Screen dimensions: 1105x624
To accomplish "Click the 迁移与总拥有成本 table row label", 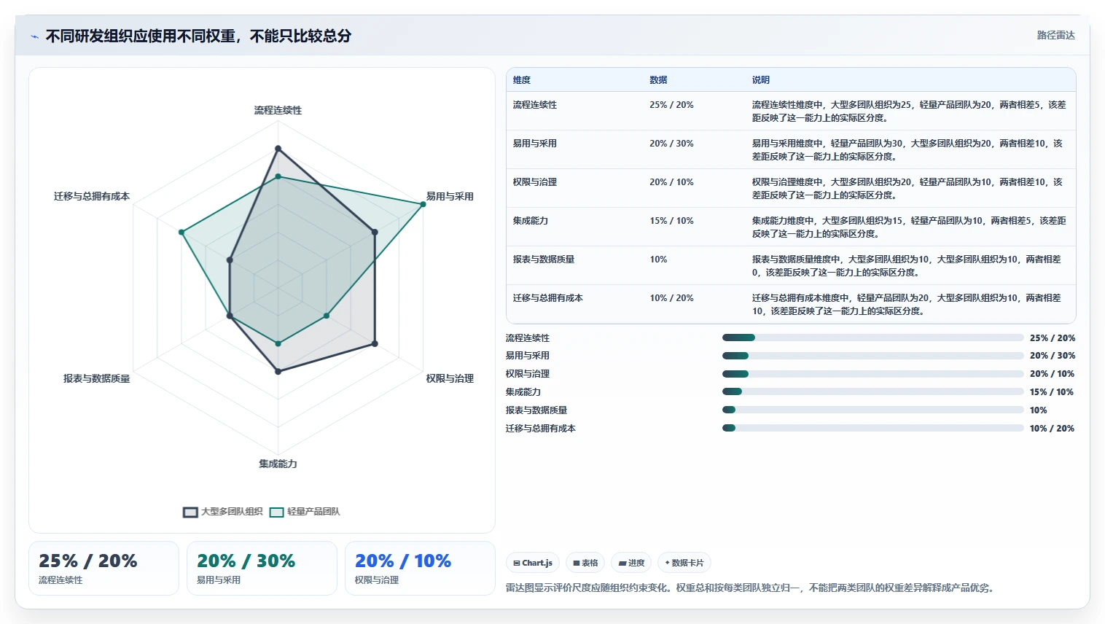I will point(548,298).
